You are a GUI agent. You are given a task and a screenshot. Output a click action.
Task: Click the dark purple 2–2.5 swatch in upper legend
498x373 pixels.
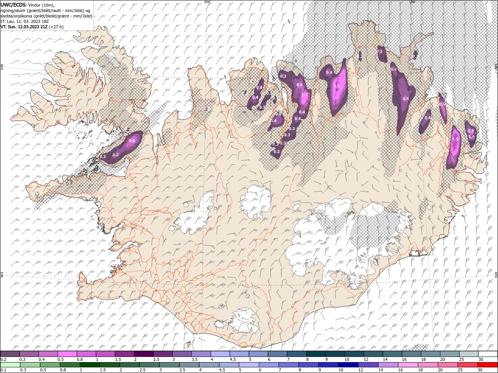point(143,354)
